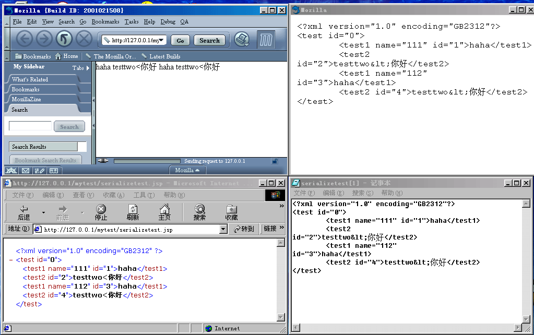Image resolution: width=534 pixels, height=335 pixels.
Task: Open Notepad's 帮助(H) menu
Action: [391, 193]
